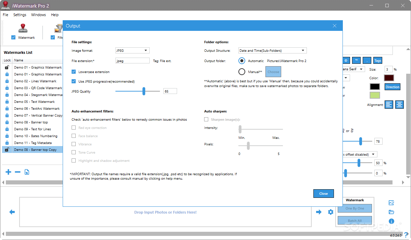The image size is (411, 240).
Task: Insert copyright symbol button
Action: pyautogui.click(x=346, y=60)
